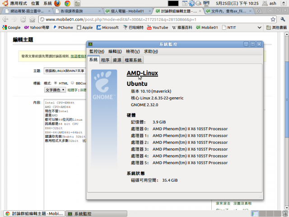Click inside the 內容 text area
The height and width of the screenshot is (217, 289).
[x=65, y=154]
